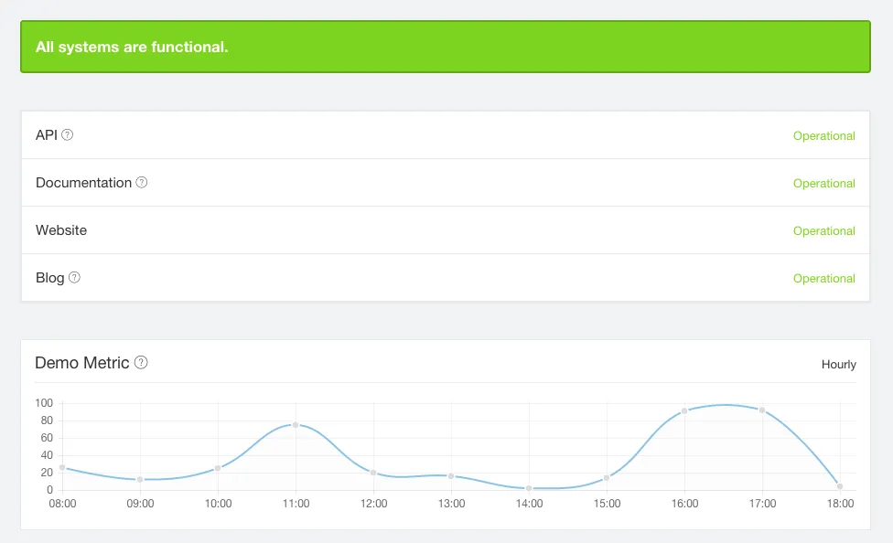Click the 15:00 data point on chart
Screen dimensions: 893x543
coord(607,478)
